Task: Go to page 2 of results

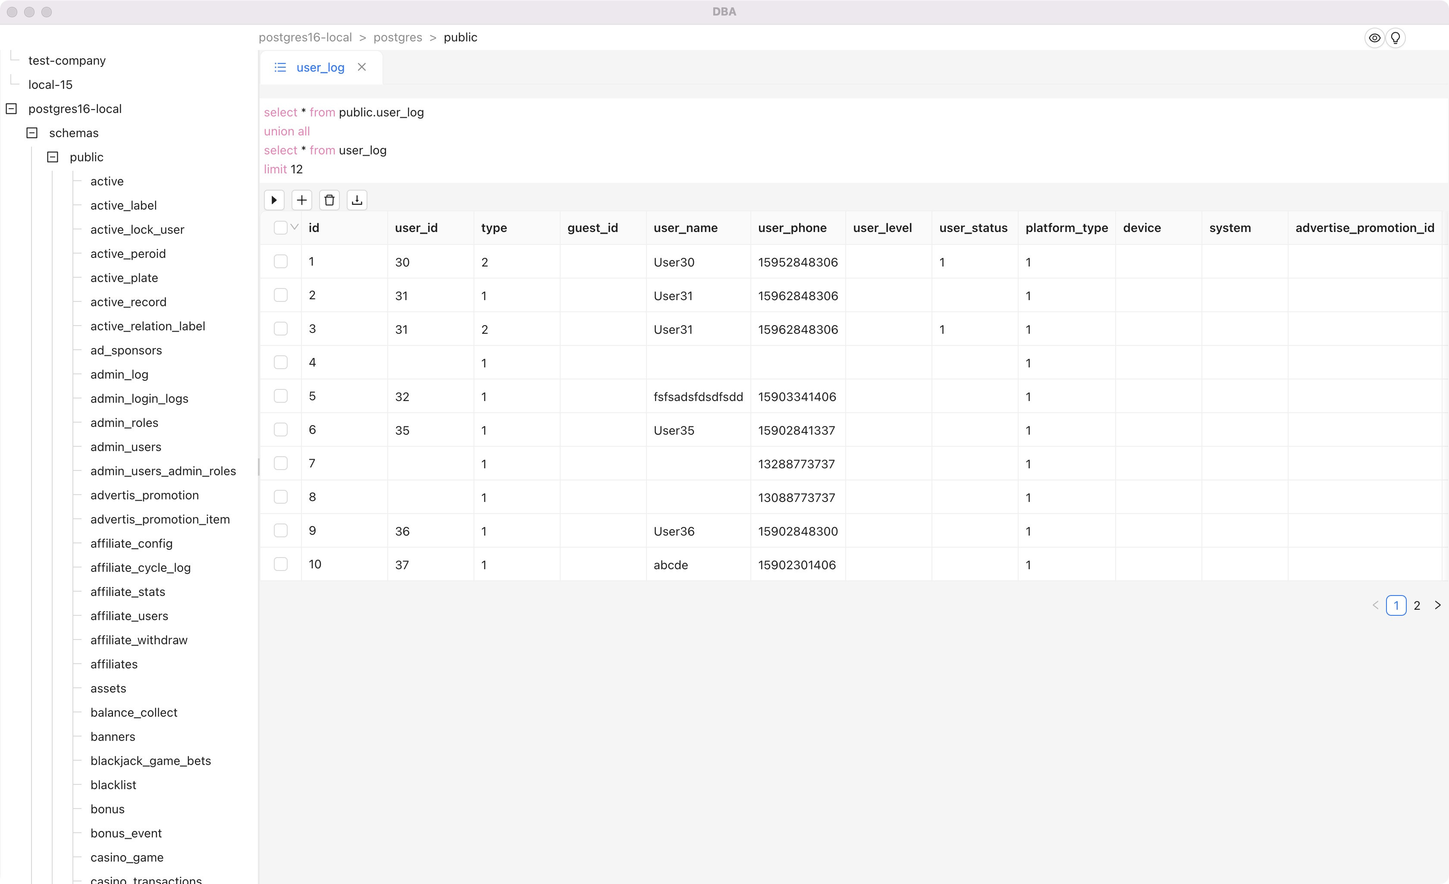Action: click(x=1417, y=605)
